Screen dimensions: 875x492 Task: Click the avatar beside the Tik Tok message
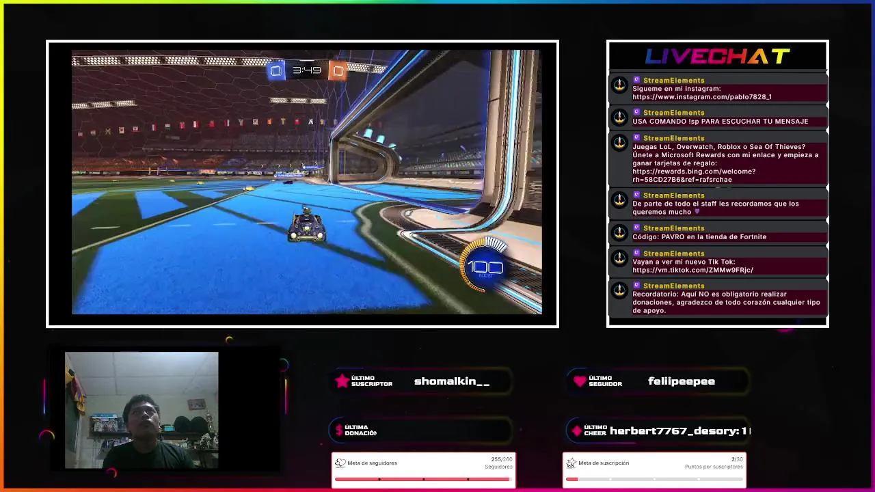[x=619, y=258]
